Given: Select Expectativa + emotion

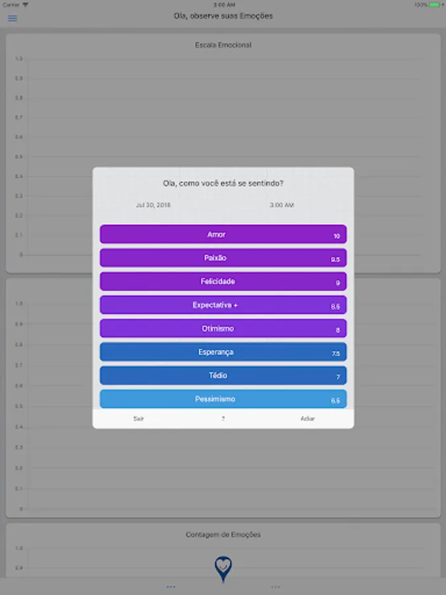Looking at the screenshot, I should (223, 305).
